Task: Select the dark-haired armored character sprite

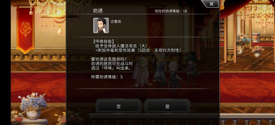Action: tap(191, 68)
